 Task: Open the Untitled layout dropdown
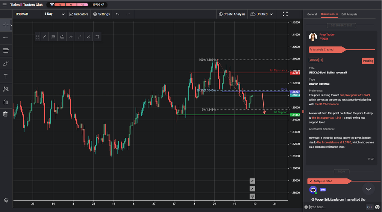pos(261,14)
